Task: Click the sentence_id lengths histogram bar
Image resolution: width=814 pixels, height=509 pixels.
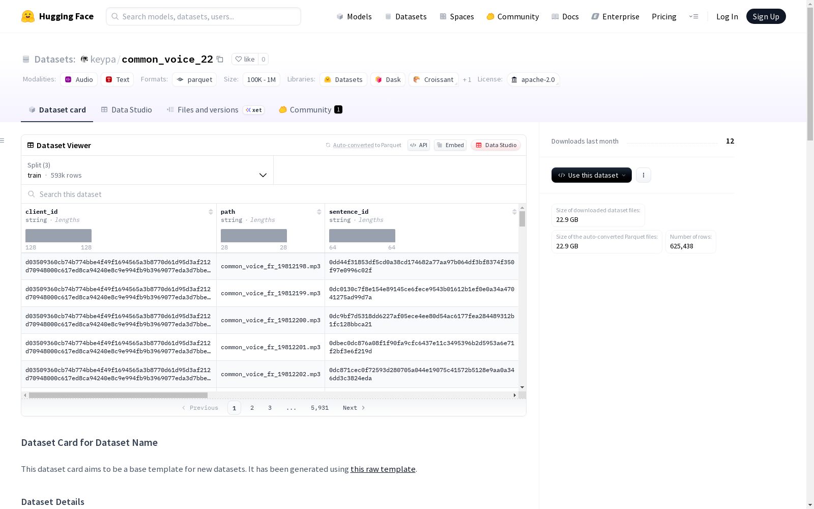Action: click(x=362, y=236)
